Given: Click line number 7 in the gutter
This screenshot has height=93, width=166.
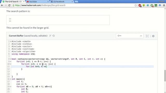Looking at the screenshot, I should point(9,57).
